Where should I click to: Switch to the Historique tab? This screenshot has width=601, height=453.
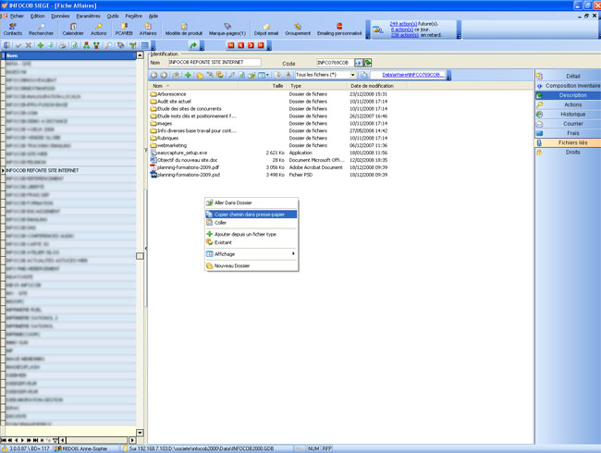tap(568, 115)
